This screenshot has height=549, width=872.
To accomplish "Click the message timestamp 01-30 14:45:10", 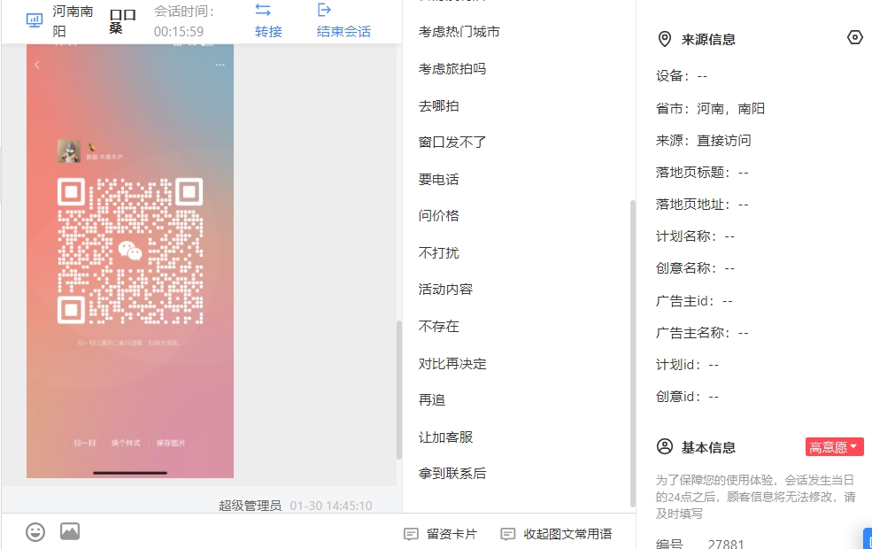I will click(x=331, y=506).
